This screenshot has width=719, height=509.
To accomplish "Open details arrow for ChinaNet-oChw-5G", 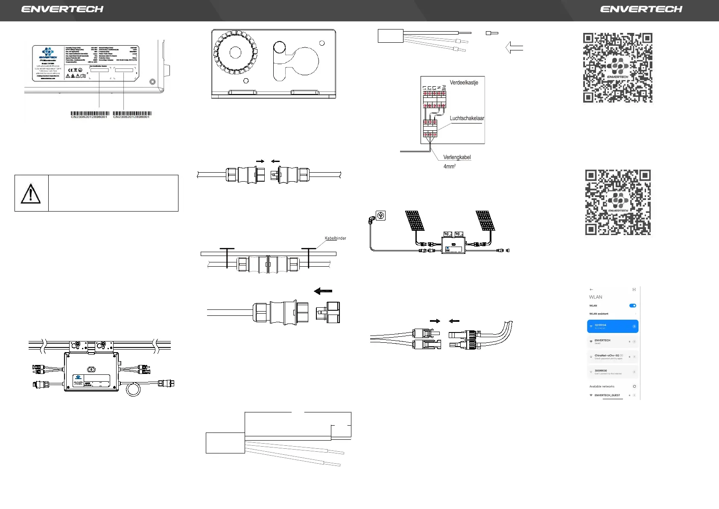I will pyautogui.click(x=634, y=357).
